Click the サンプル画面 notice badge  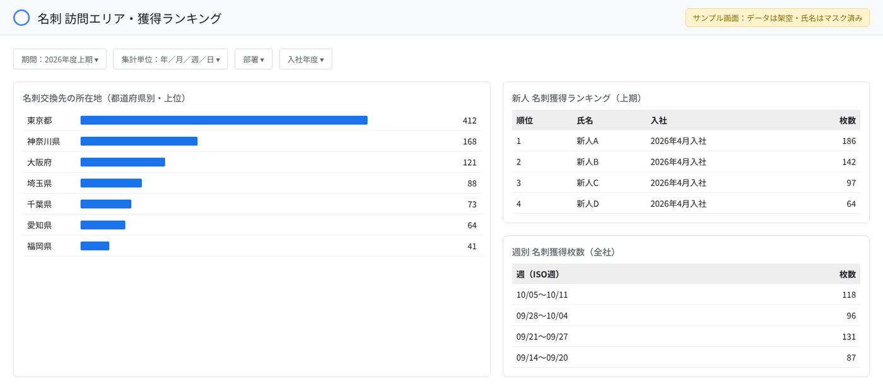777,18
